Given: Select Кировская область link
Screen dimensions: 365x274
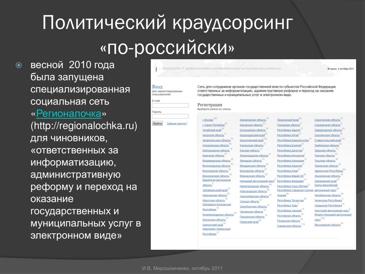Looking at the screenshot, I should pyautogui.click(x=251, y=125).
